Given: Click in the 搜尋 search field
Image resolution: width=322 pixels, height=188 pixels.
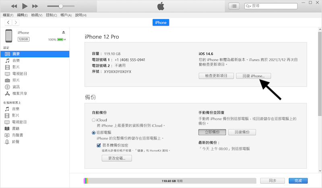Looking at the screenshot, I should [x=271, y=6].
